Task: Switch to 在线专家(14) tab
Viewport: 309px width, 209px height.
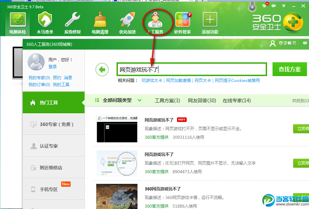Action: [x=237, y=101]
